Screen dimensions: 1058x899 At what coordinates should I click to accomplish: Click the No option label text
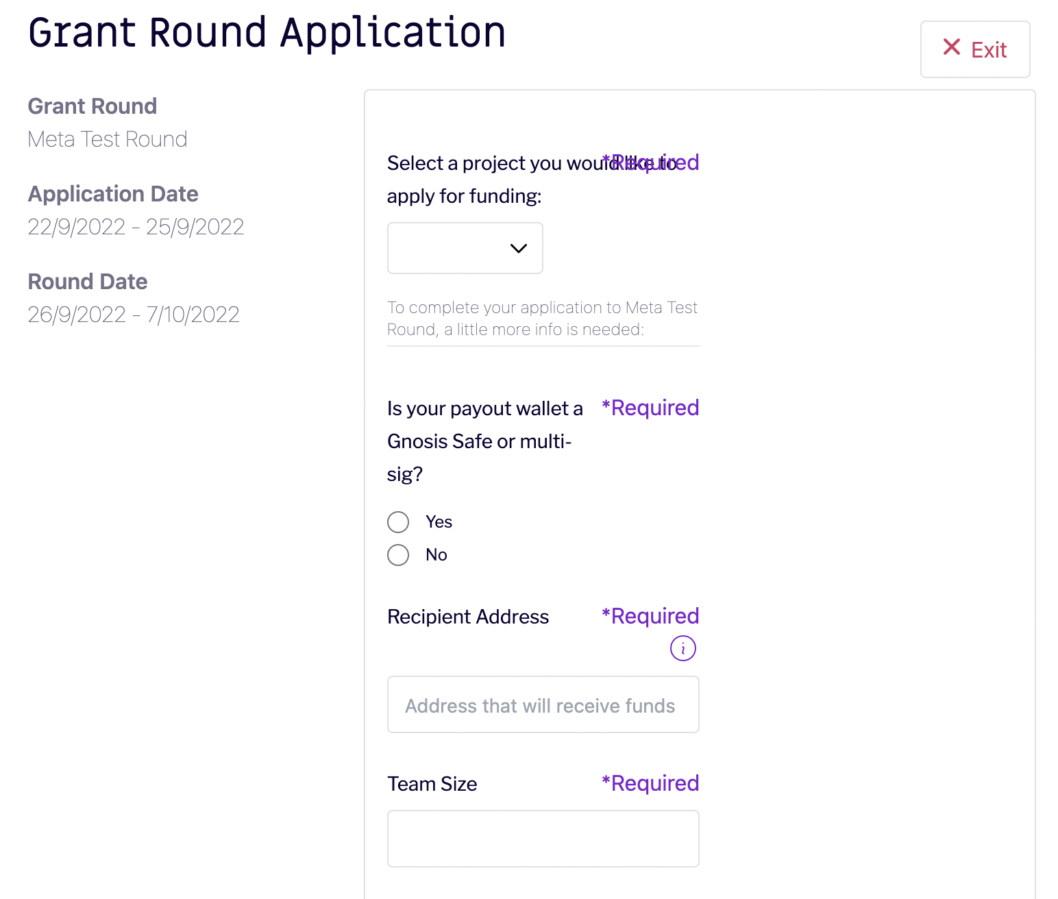pos(436,555)
